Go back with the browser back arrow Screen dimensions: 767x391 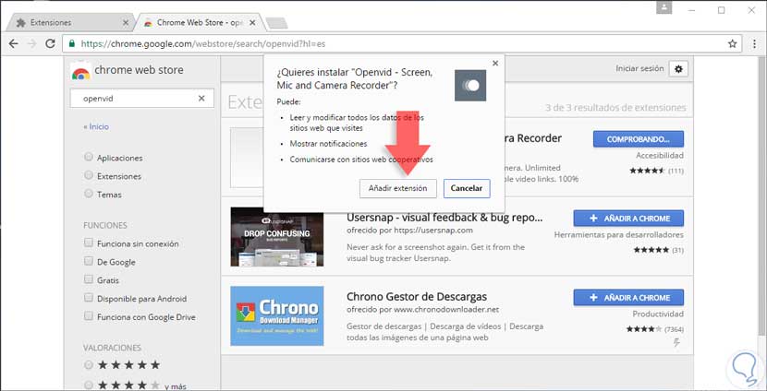coord(14,44)
